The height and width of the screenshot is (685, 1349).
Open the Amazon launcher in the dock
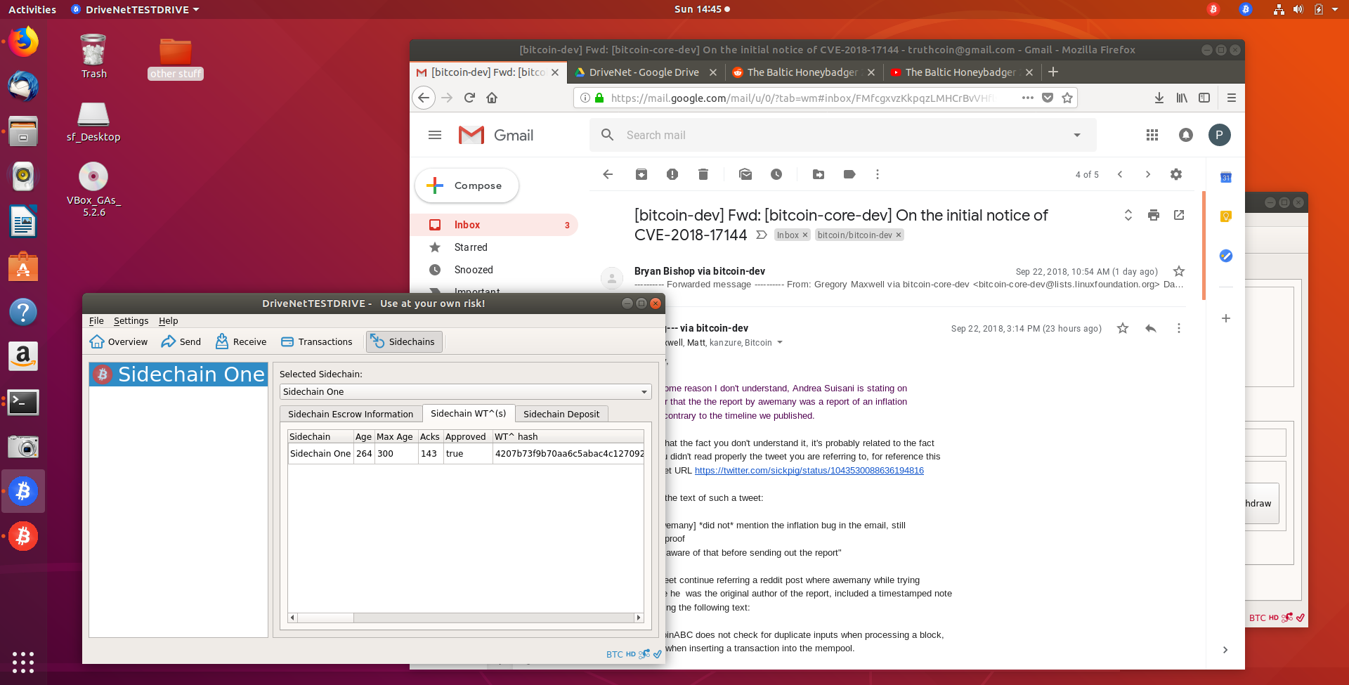tap(23, 357)
